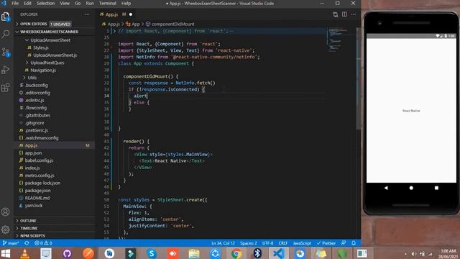Open the Windows Start menu
460x259 pixels.
pos(5,253)
